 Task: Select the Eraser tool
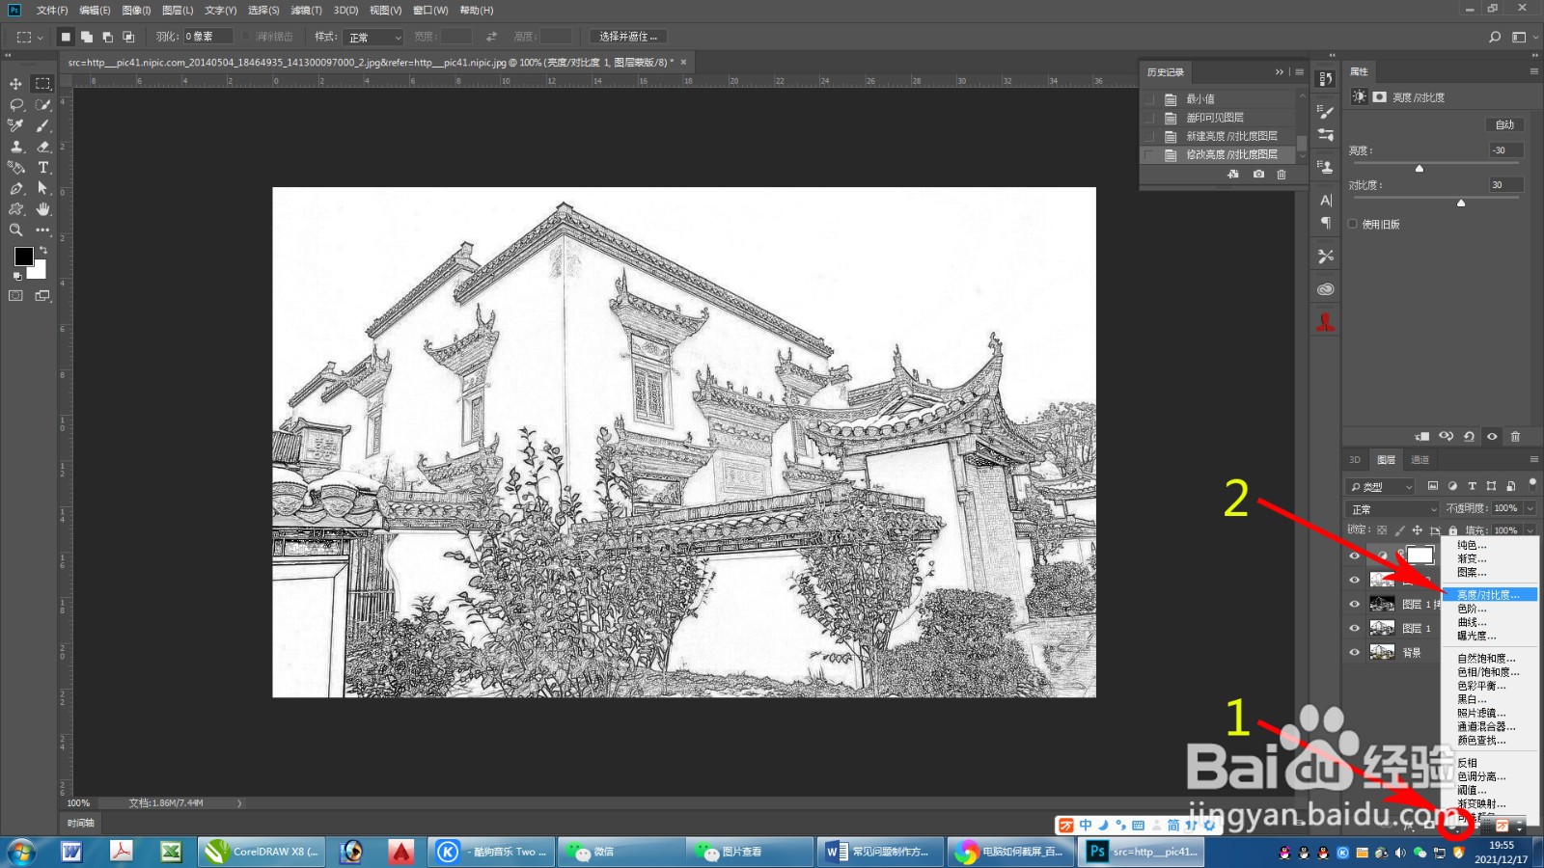tap(42, 147)
